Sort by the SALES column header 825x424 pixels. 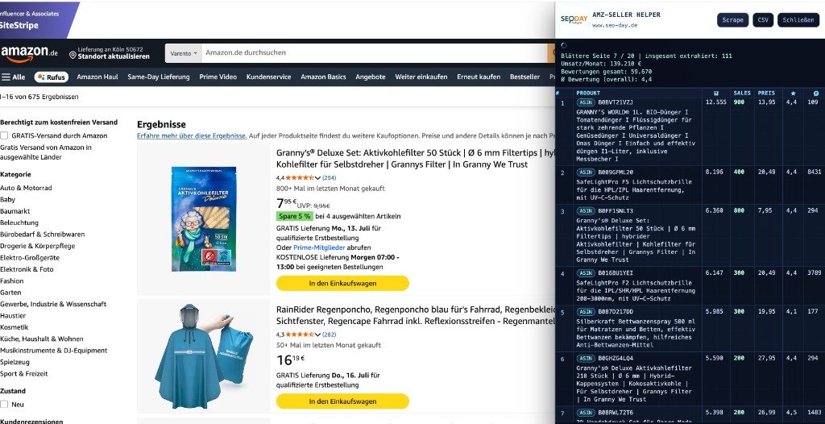tap(742, 94)
